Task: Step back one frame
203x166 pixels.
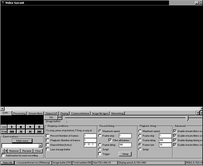Action: 21,132
